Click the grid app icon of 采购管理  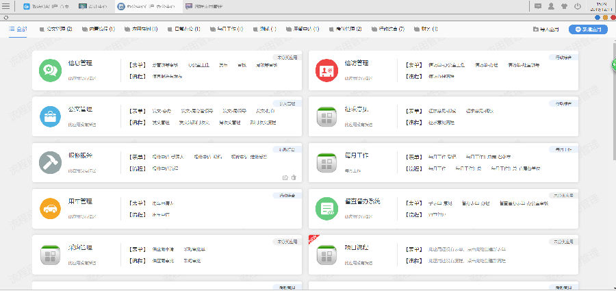50,255
